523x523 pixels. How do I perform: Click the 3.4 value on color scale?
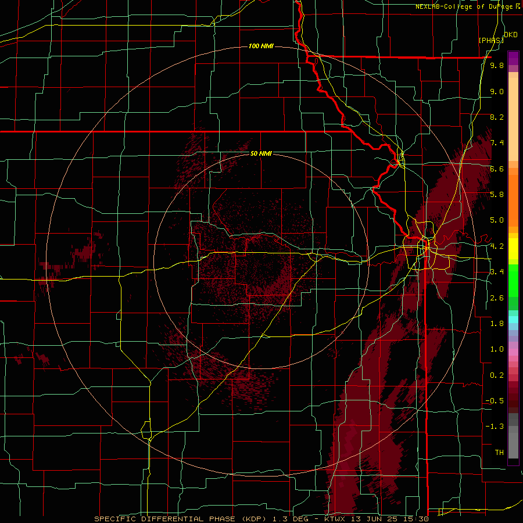click(x=497, y=272)
